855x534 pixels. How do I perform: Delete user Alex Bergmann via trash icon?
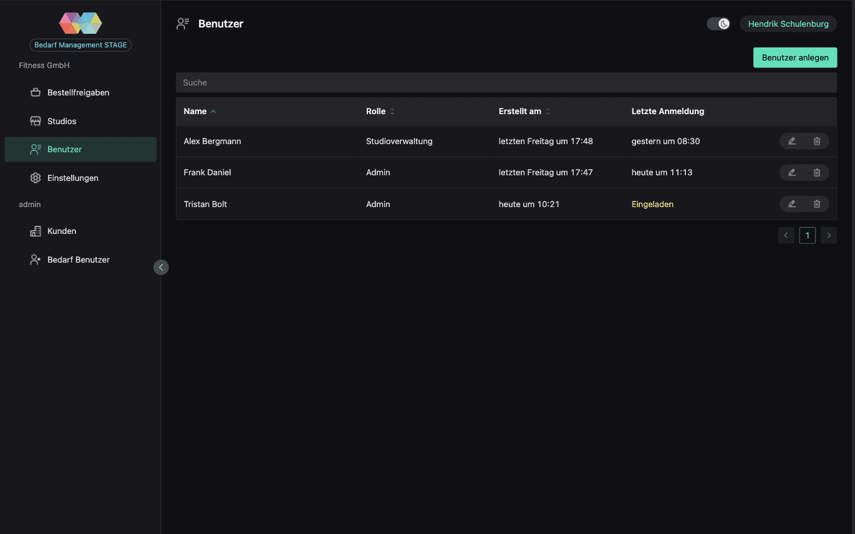[817, 141]
